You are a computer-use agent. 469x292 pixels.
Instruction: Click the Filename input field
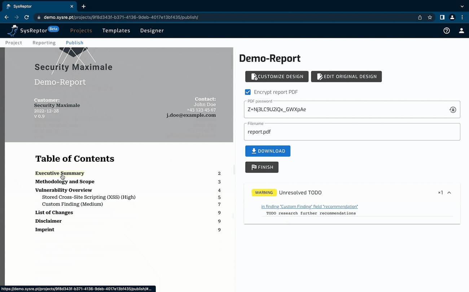pos(352,132)
